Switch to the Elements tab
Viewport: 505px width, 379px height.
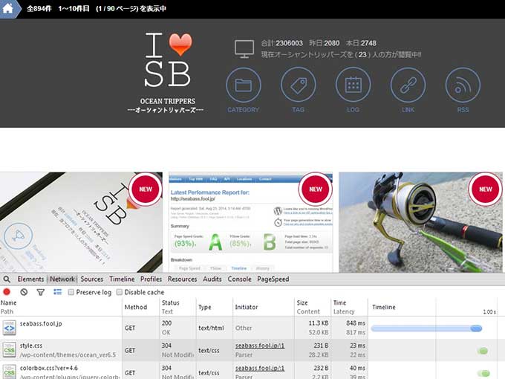[x=30, y=279]
